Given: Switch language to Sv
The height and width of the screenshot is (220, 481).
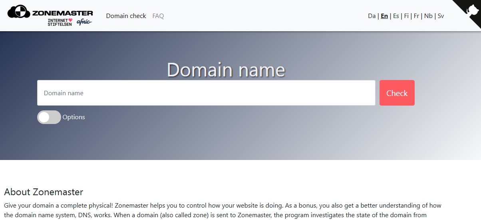Looking at the screenshot, I should pyautogui.click(x=441, y=16).
